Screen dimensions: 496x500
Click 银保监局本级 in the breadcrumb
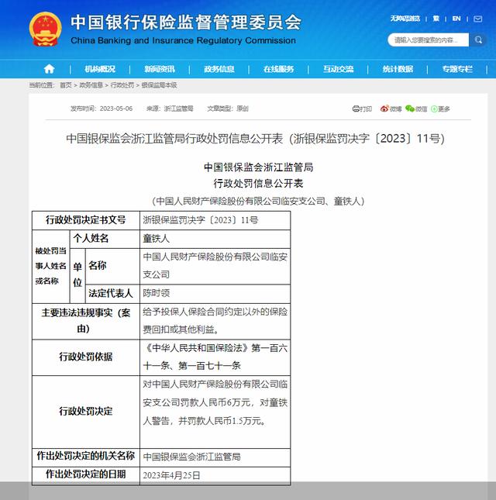[x=159, y=85]
